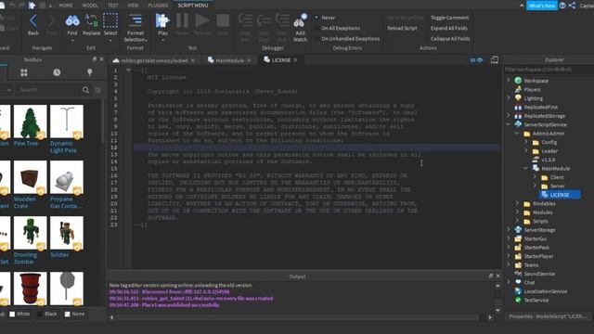
Task: Click the Toolbox search magnifier icon
Action: [86, 90]
